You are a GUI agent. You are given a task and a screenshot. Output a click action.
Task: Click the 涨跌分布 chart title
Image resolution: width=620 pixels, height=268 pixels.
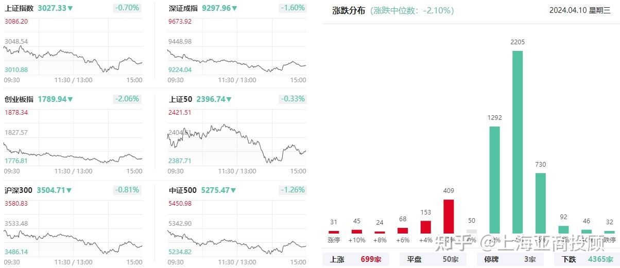[x=349, y=10]
